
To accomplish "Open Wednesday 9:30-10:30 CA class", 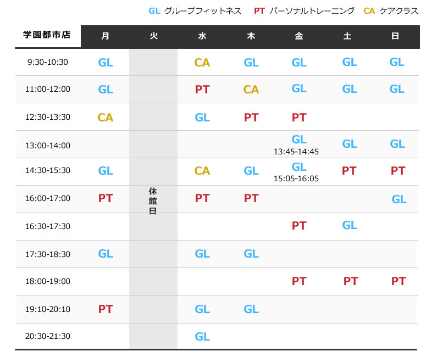I will pos(202,63).
